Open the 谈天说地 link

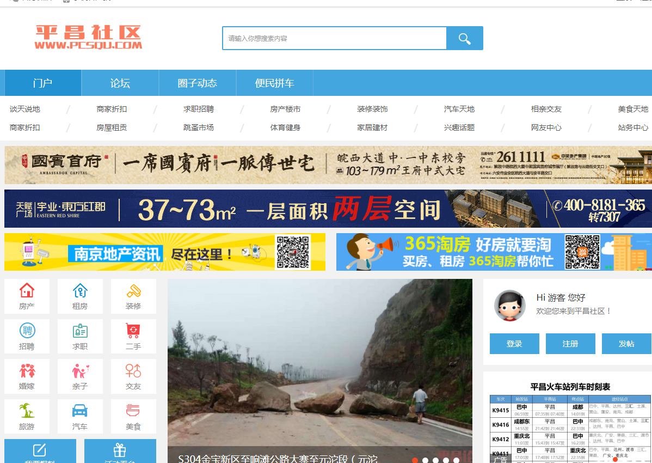25,109
